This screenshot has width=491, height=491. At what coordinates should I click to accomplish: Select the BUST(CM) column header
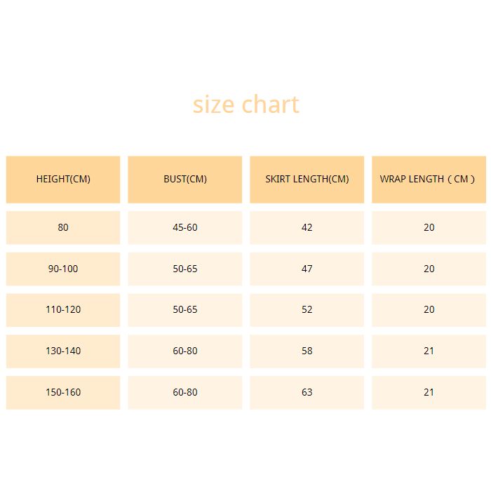coord(184,180)
